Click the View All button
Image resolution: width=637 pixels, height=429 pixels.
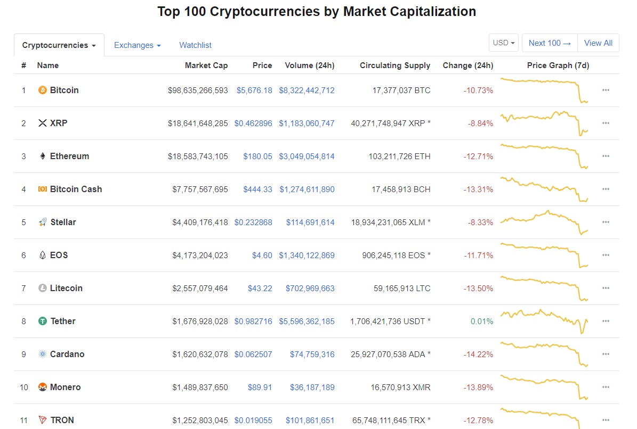(598, 43)
